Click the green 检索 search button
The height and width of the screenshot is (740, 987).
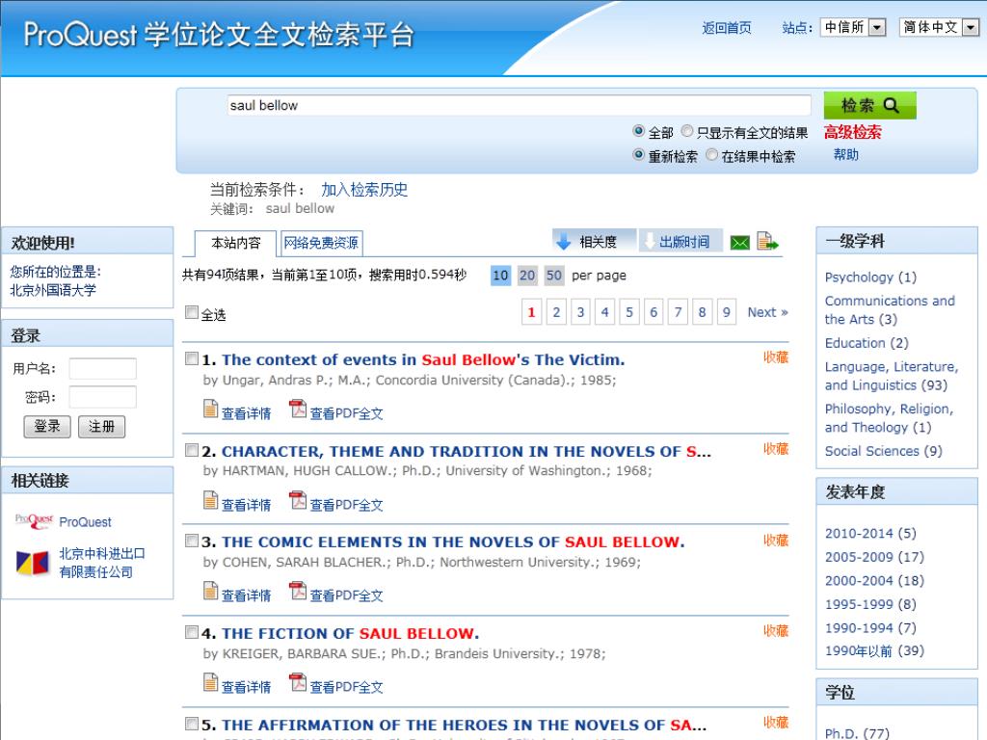[x=870, y=105]
